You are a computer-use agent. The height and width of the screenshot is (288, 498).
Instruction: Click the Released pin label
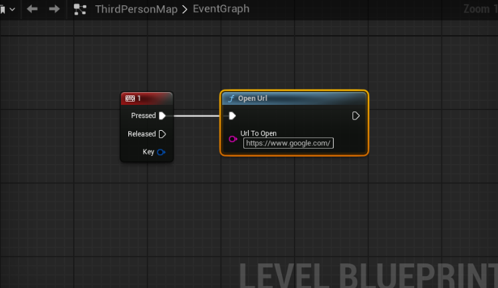point(142,134)
